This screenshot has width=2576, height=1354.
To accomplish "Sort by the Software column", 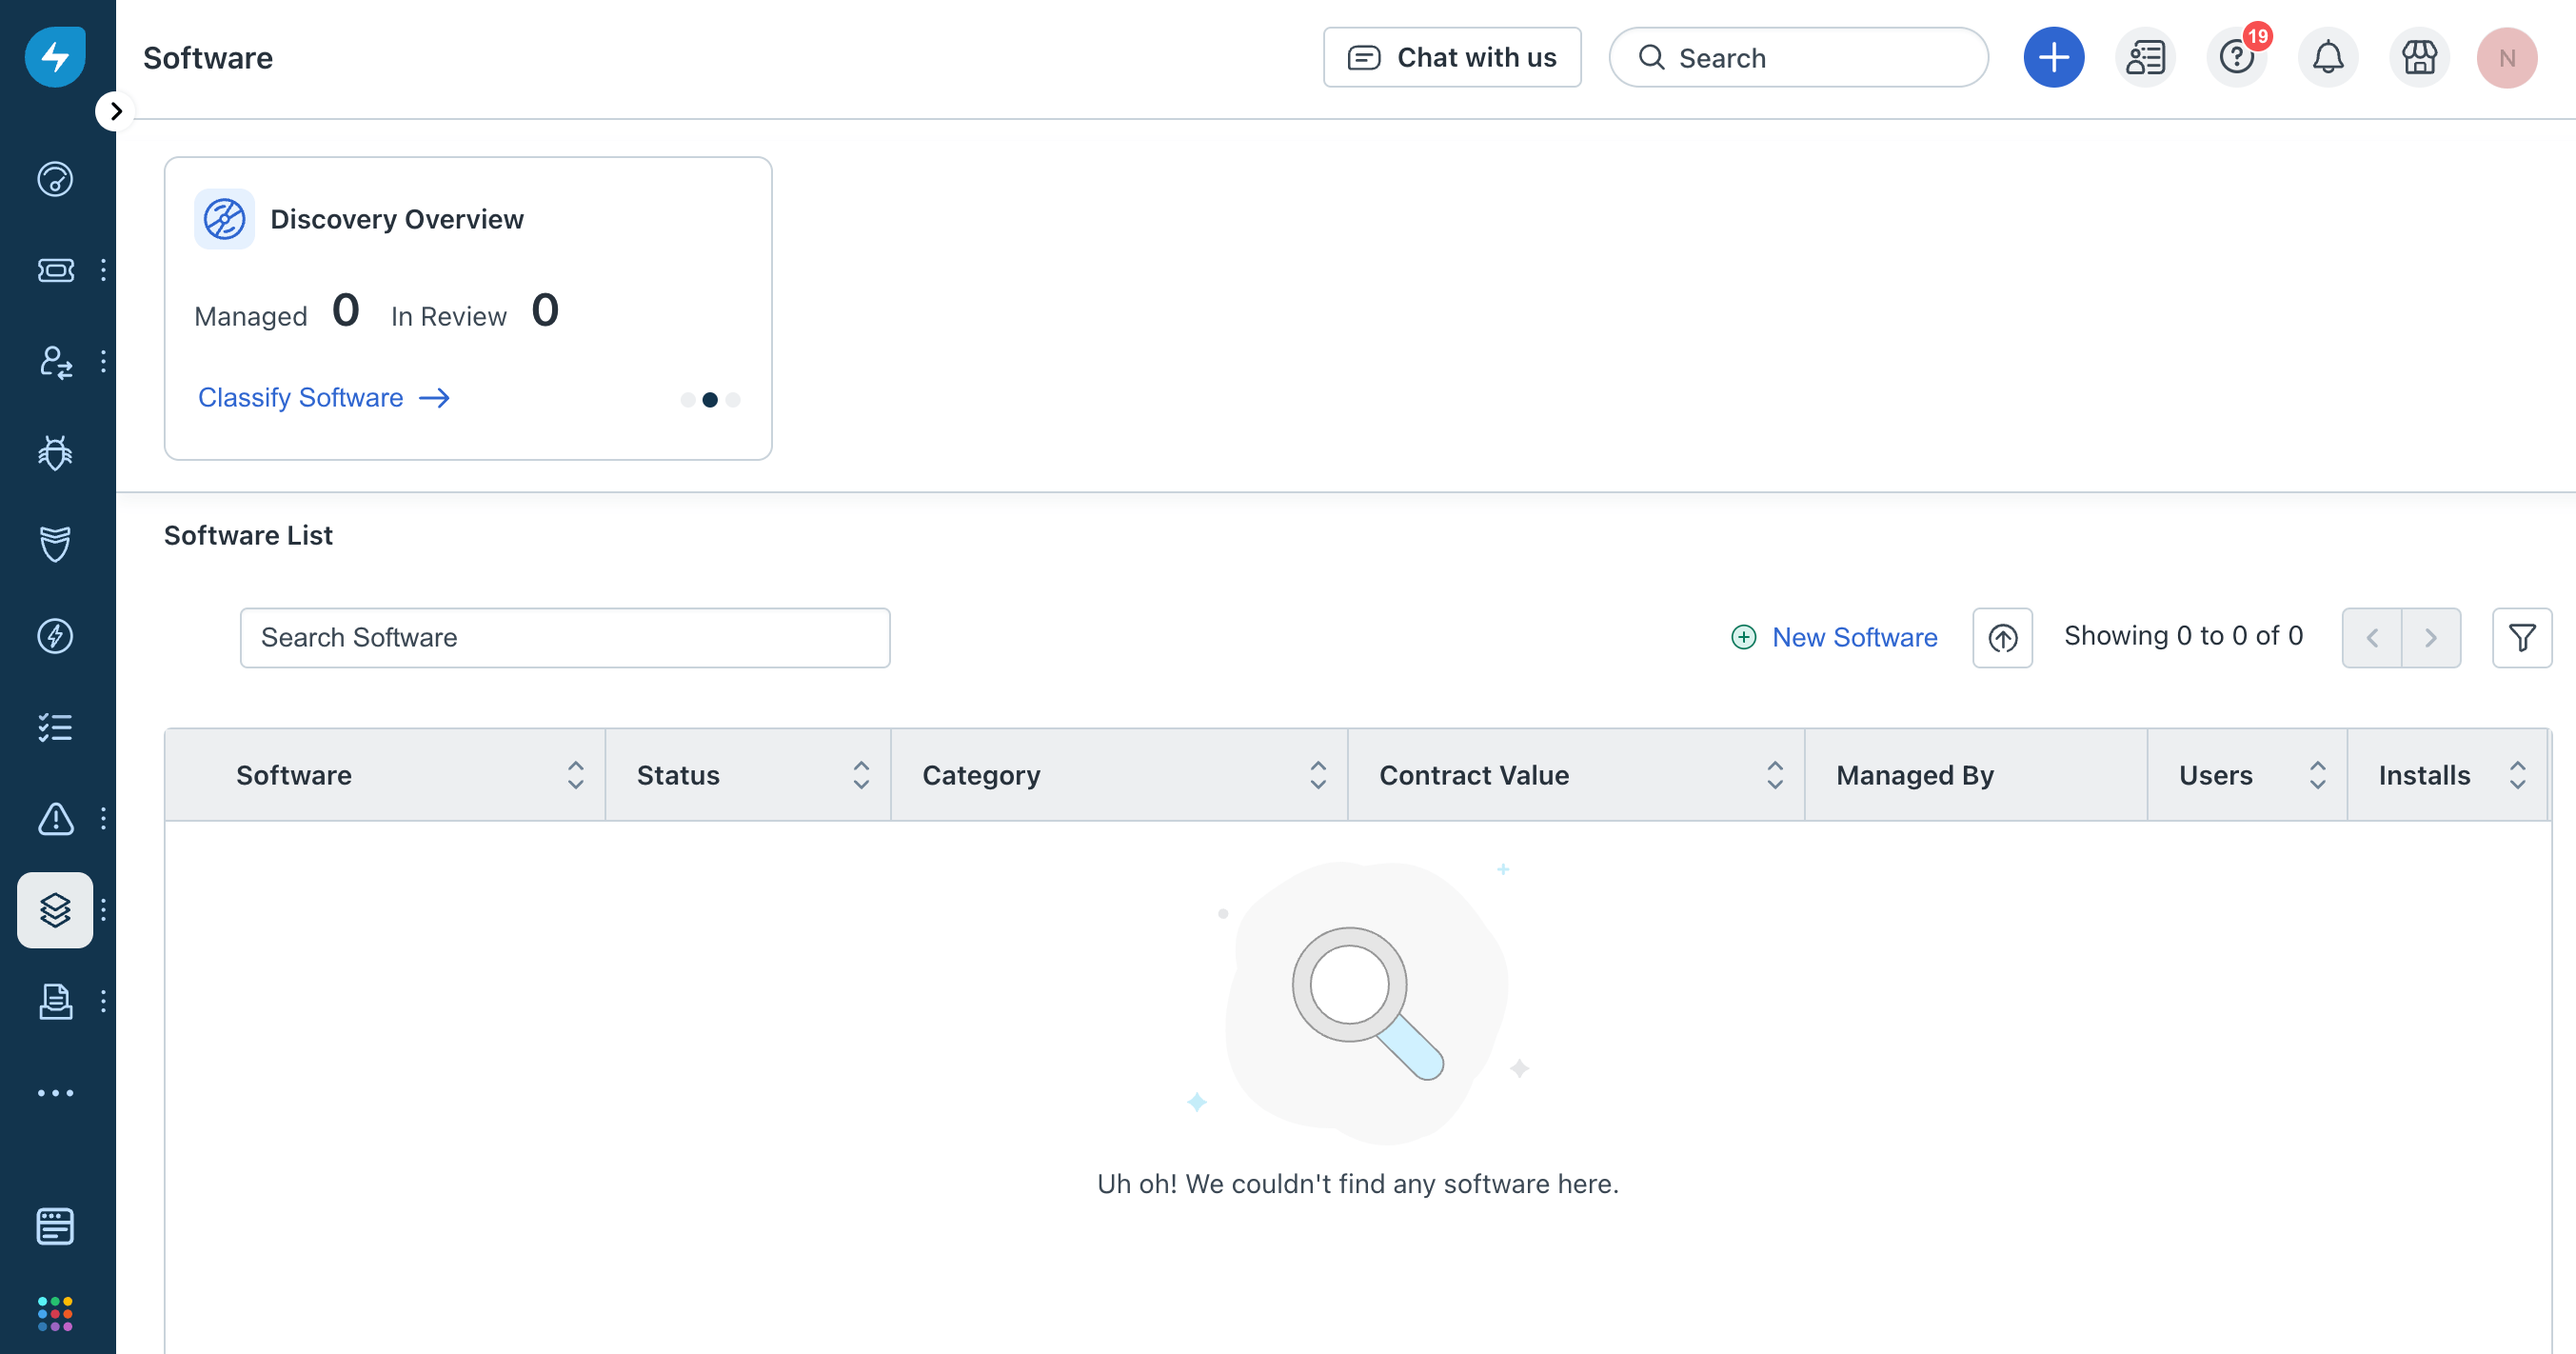I will (x=575, y=775).
